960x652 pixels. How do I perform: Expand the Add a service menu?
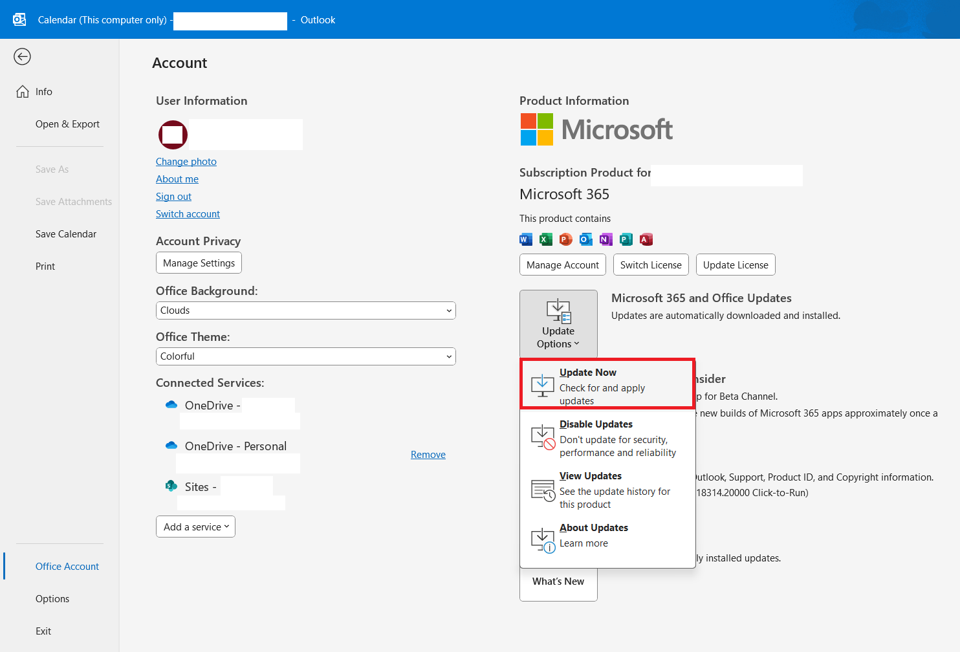(195, 527)
